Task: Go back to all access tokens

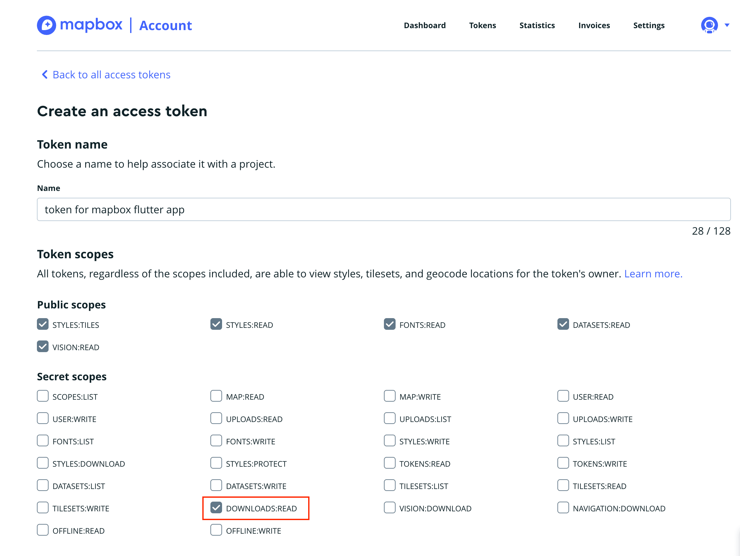Action: tap(111, 75)
